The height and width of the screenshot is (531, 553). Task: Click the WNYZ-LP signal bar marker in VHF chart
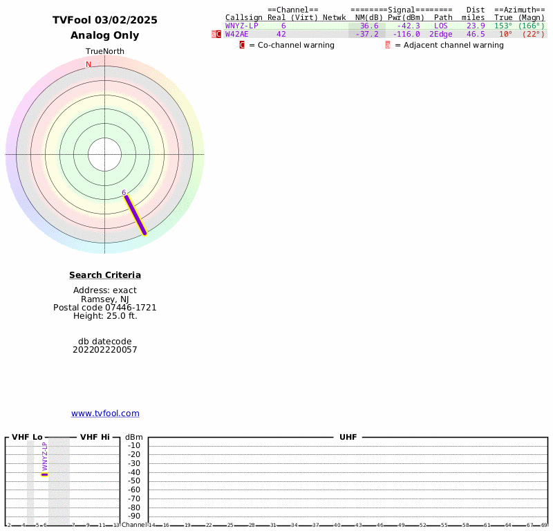(x=45, y=474)
